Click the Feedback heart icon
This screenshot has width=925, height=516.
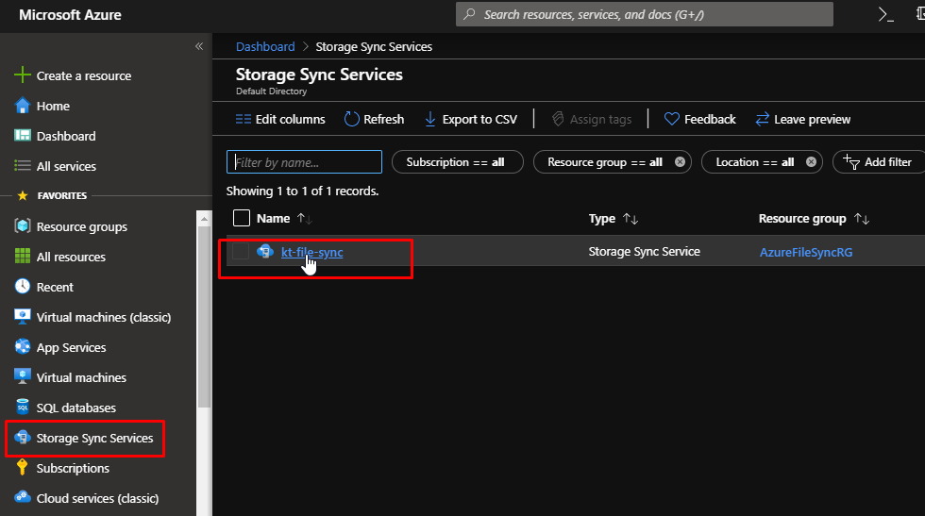671,119
